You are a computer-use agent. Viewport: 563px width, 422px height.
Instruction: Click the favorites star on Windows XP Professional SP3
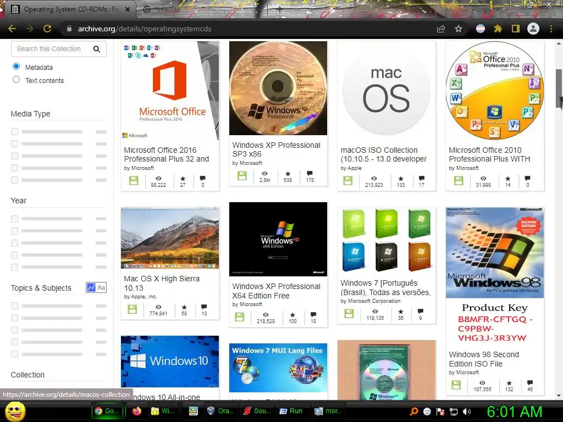point(288,174)
